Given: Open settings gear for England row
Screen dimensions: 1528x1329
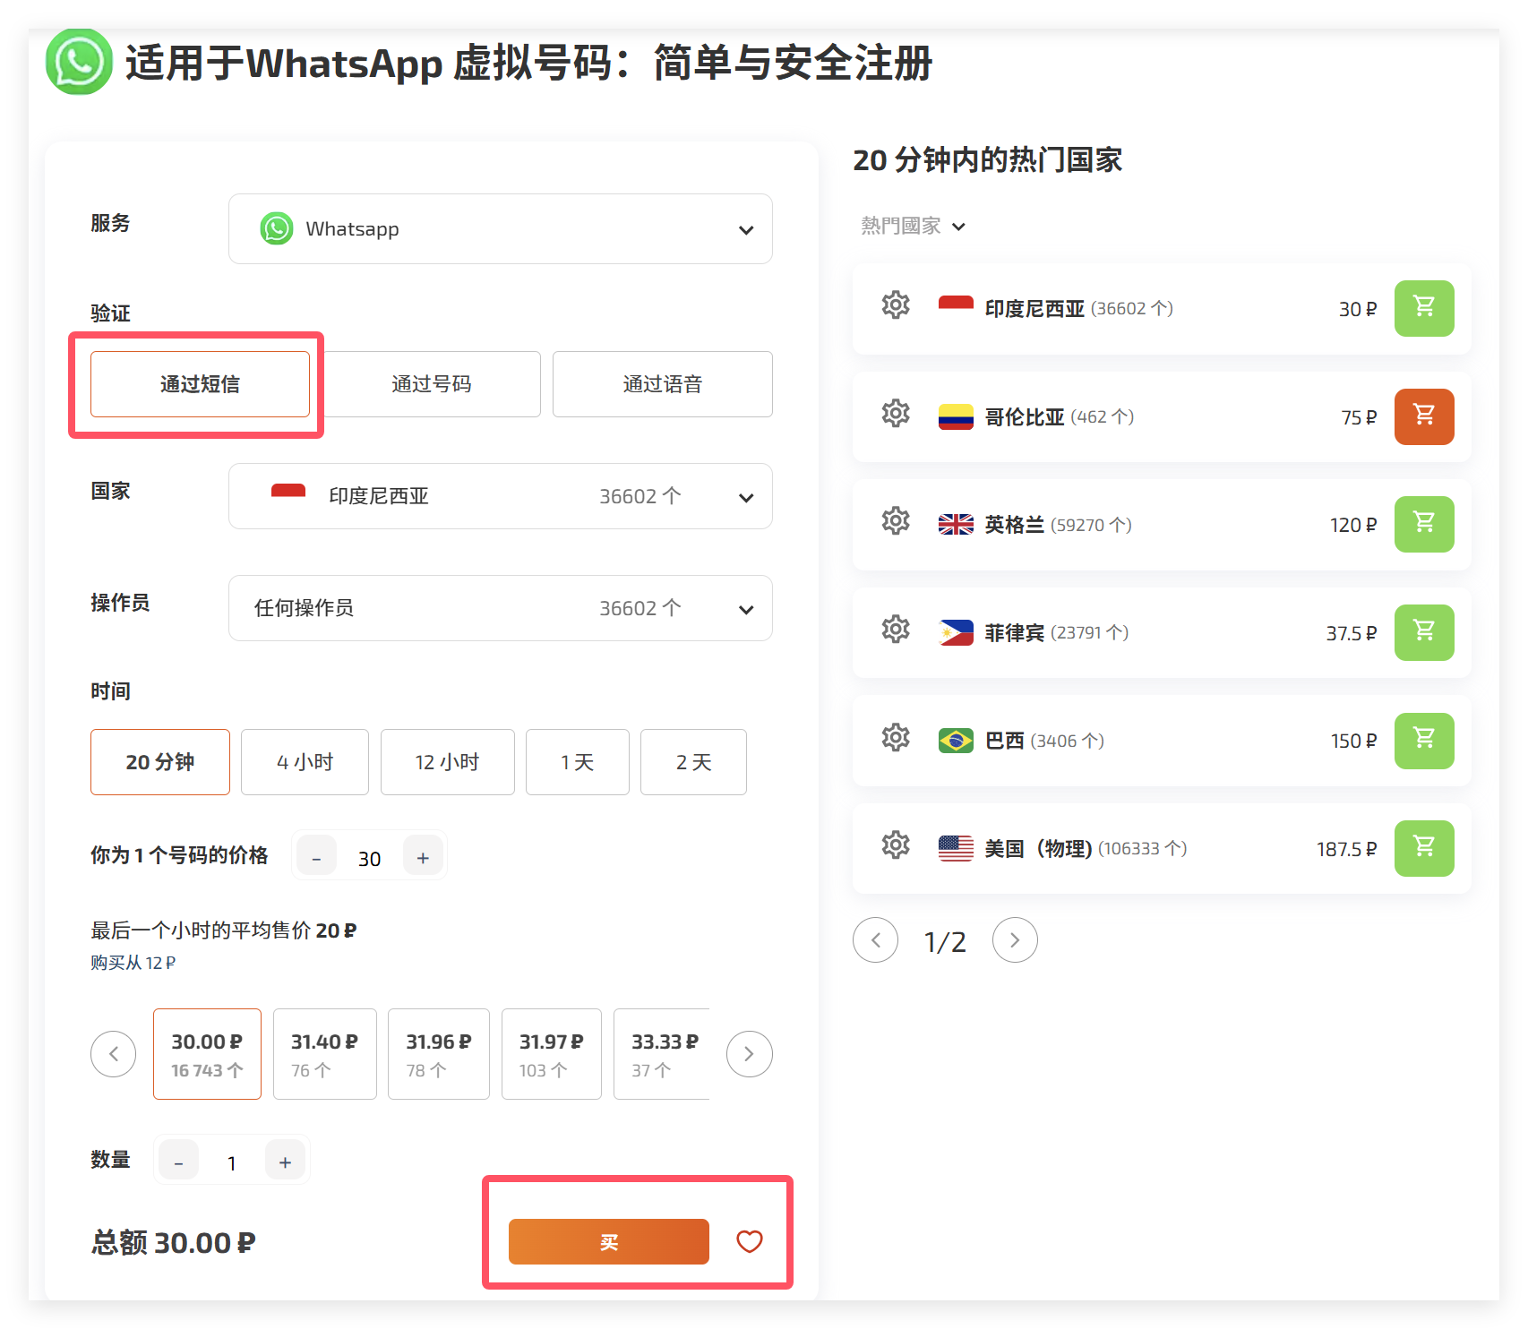Looking at the screenshot, I should (x=896, y=521).
